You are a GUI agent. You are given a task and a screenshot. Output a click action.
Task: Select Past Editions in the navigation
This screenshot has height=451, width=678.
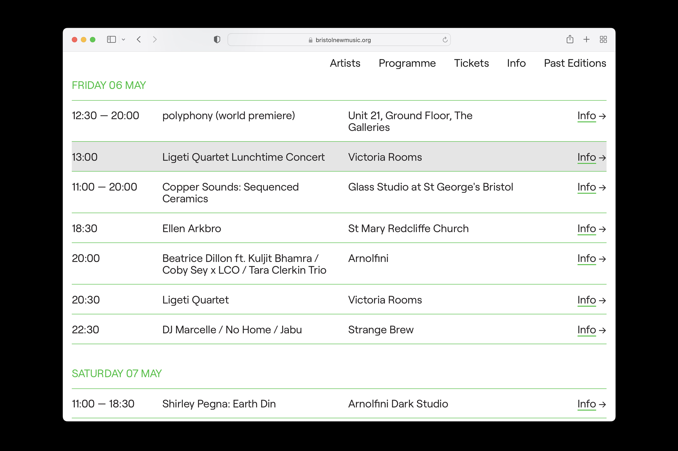pyautogui.click(x=575, y=63)
